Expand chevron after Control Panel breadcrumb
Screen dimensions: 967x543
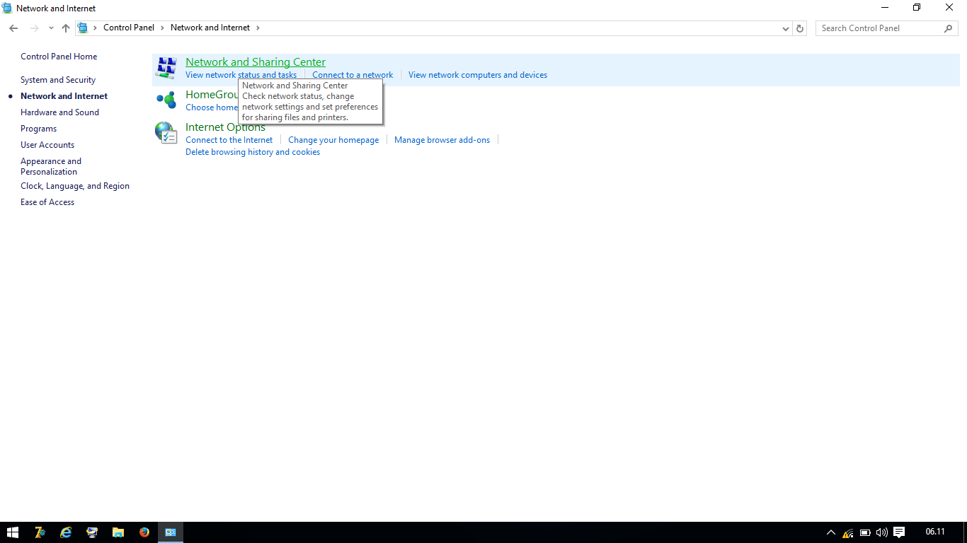tap(162, 28)
